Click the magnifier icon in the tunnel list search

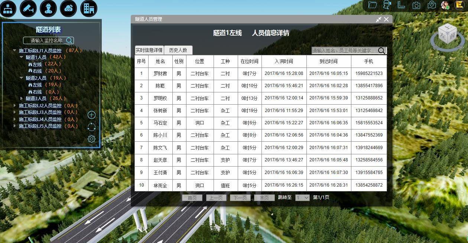point(69,40)
